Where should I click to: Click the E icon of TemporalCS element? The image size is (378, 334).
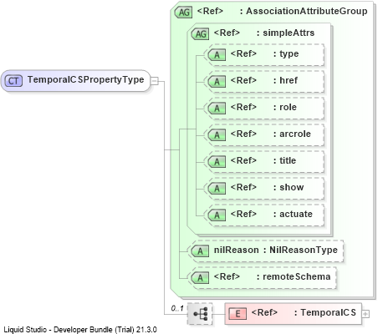(x=238, y=314)
